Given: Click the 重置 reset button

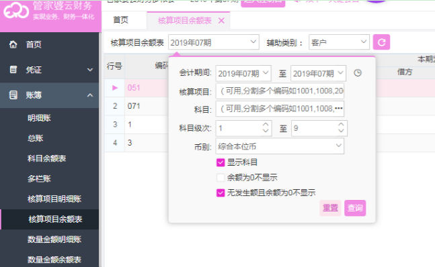Looking at the screenshot, I should click(330, 208).
